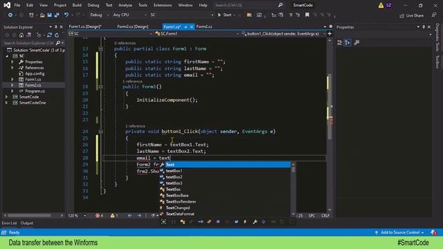Save the current file with Save icon
Screen dimensions: 443x249
click(x=49, y=15)
